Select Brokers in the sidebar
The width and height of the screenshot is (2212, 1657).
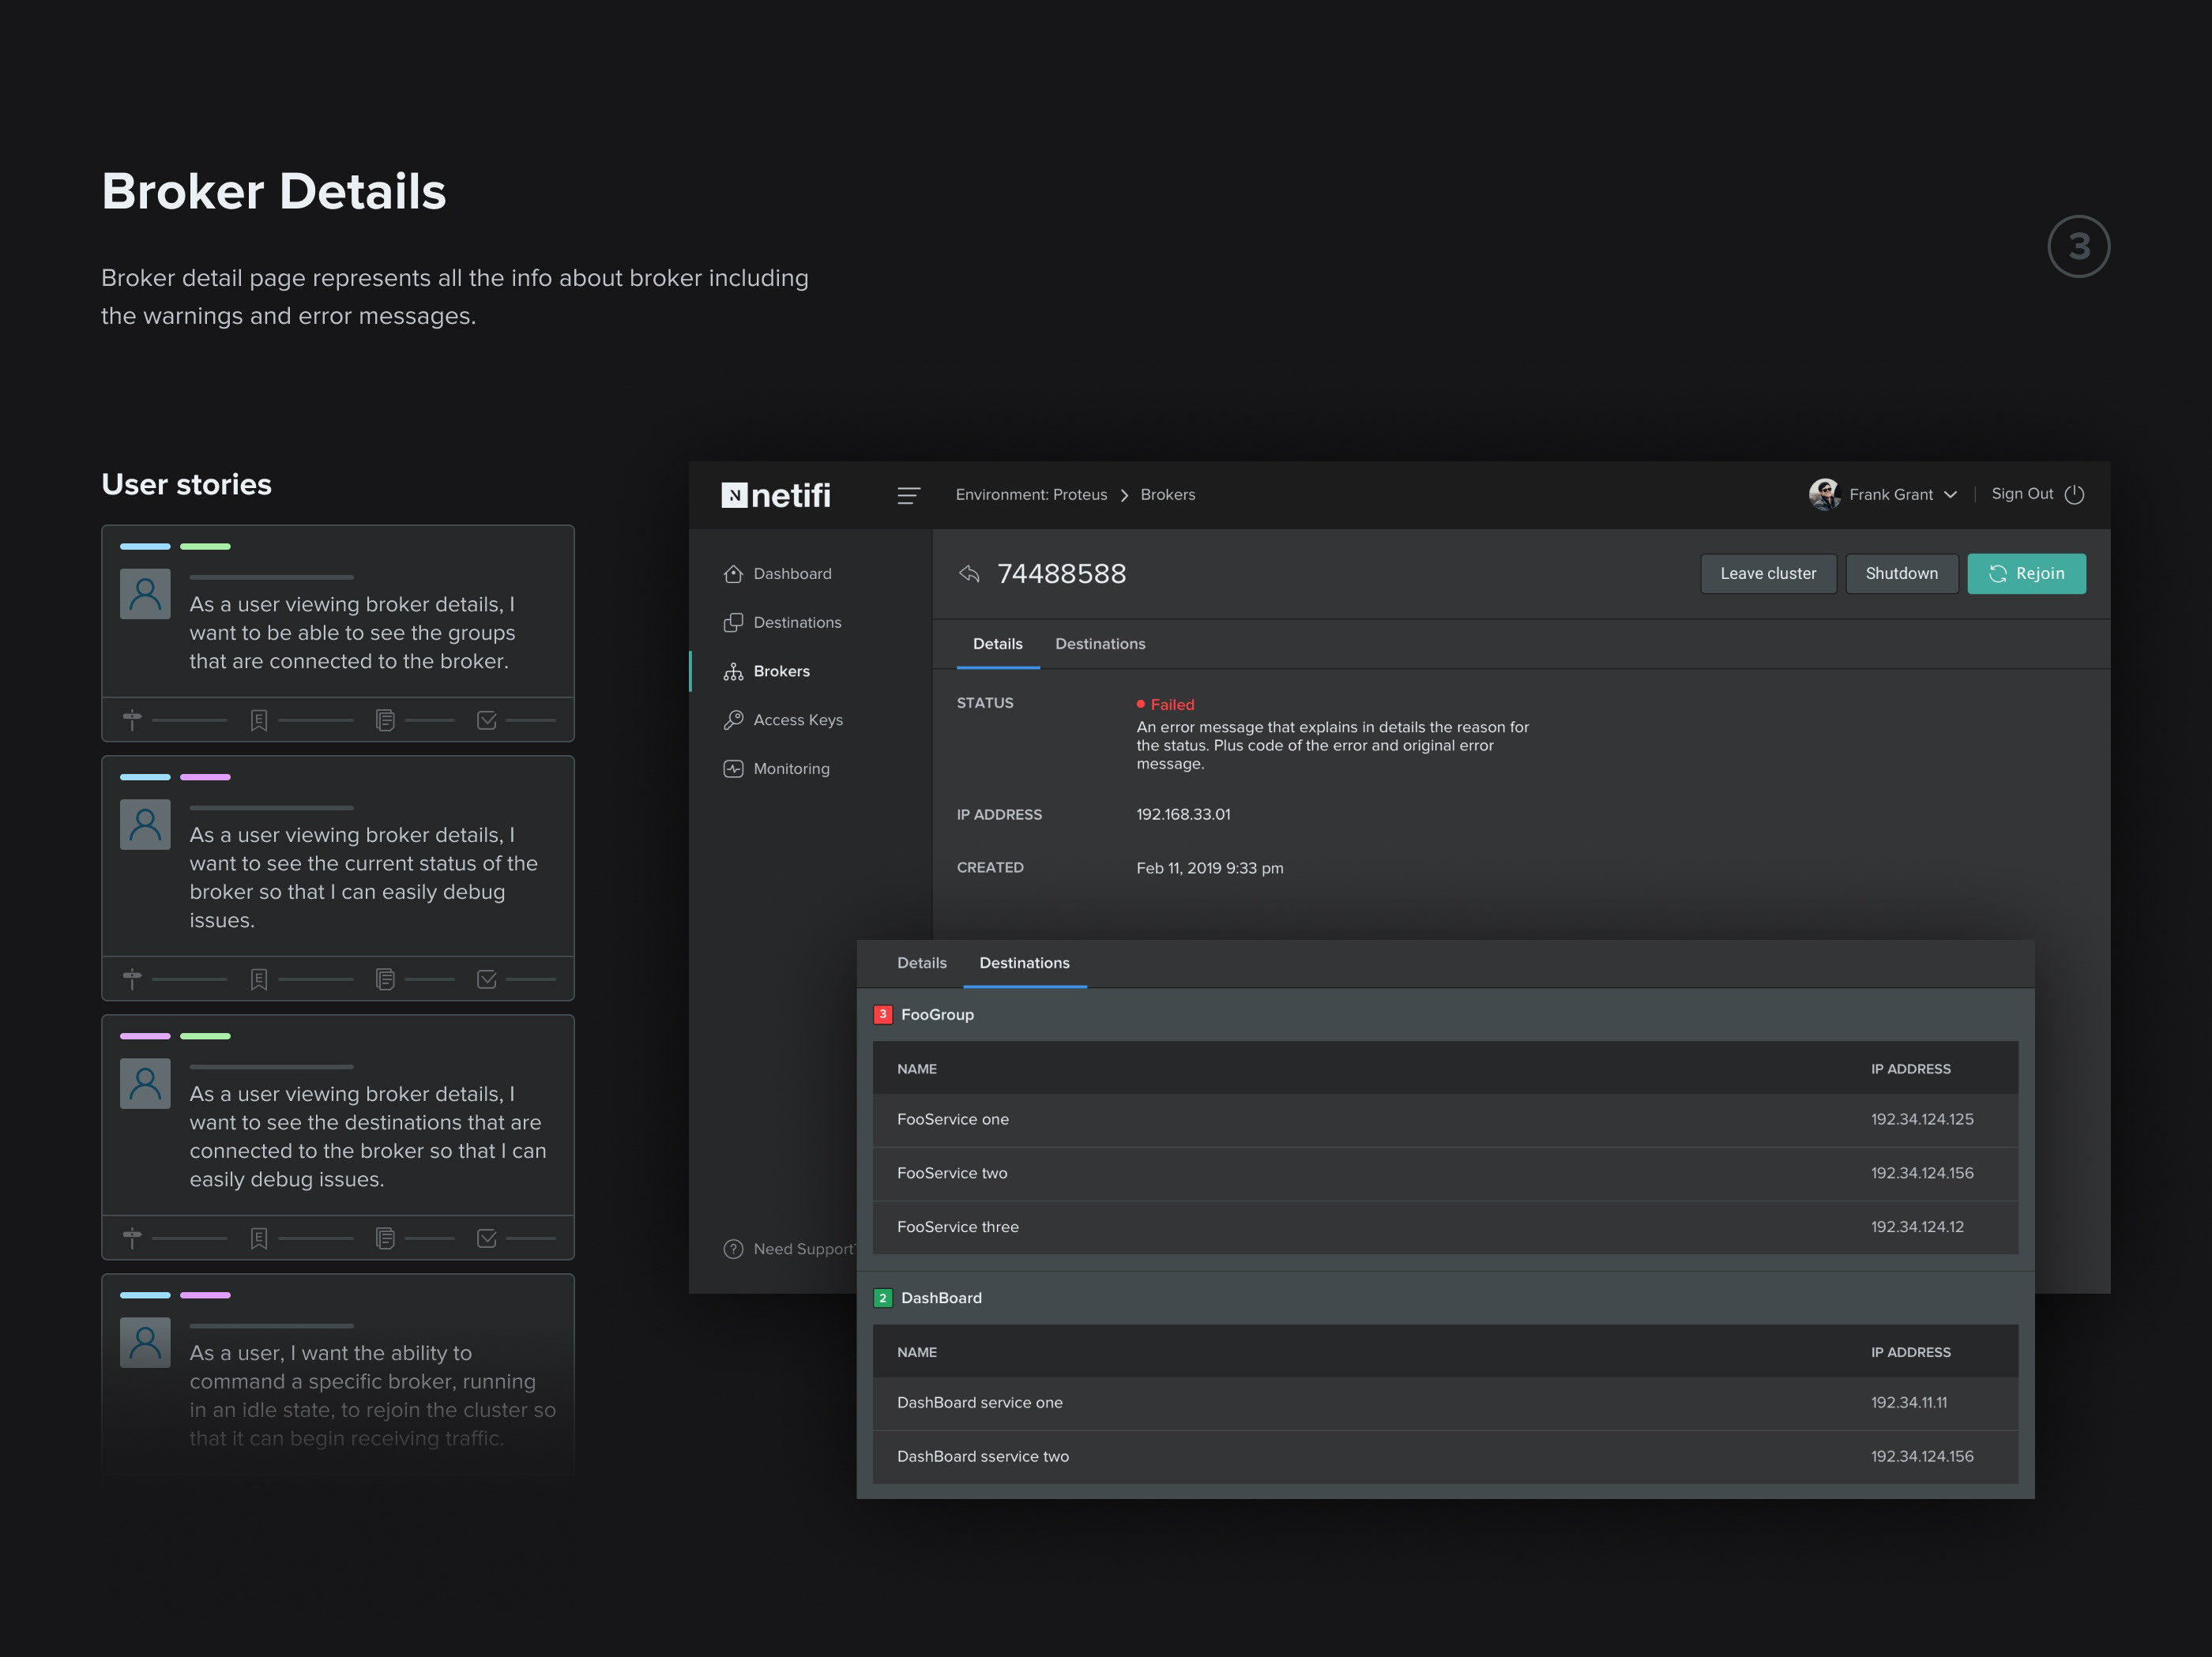pos(781,671)
